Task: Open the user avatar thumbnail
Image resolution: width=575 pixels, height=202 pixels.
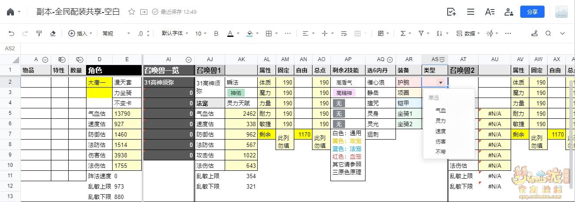Action: click(x=561, y=12)
